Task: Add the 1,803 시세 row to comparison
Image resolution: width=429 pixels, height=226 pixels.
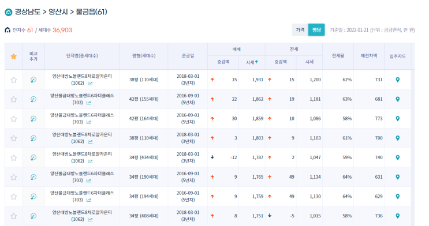Action: pos(33,138)
